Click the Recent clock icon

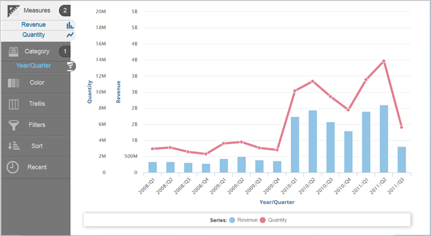click(13, 167)
